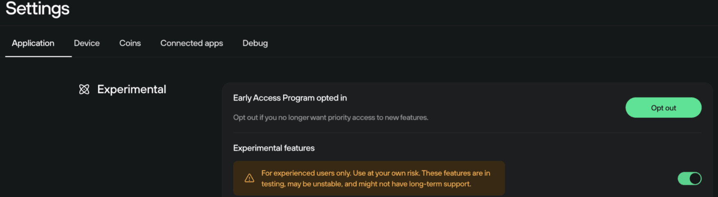The width and height of the screenshot is (718, 197).
Task: Click the orange 'For experienced users only' warning
Action: tap(369, 178)
